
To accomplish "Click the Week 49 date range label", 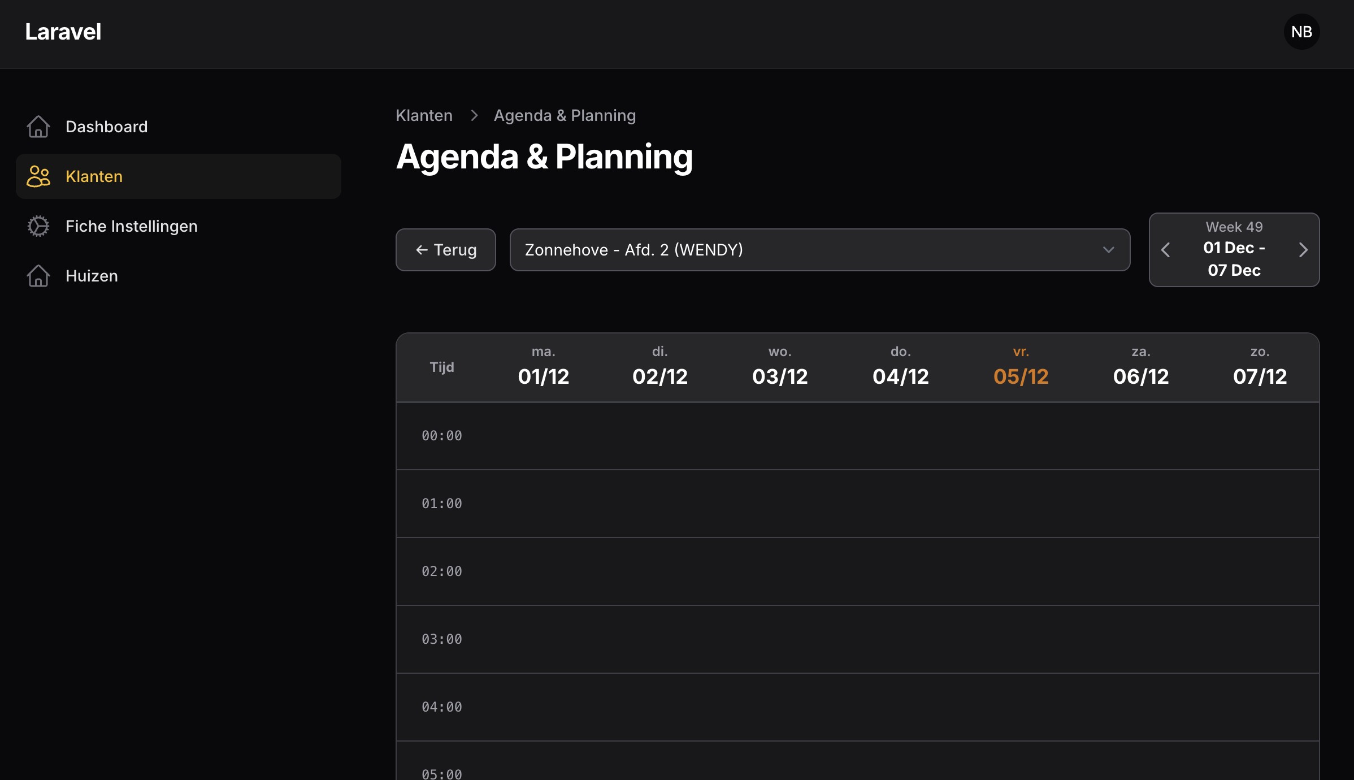I will [1234, 249].
